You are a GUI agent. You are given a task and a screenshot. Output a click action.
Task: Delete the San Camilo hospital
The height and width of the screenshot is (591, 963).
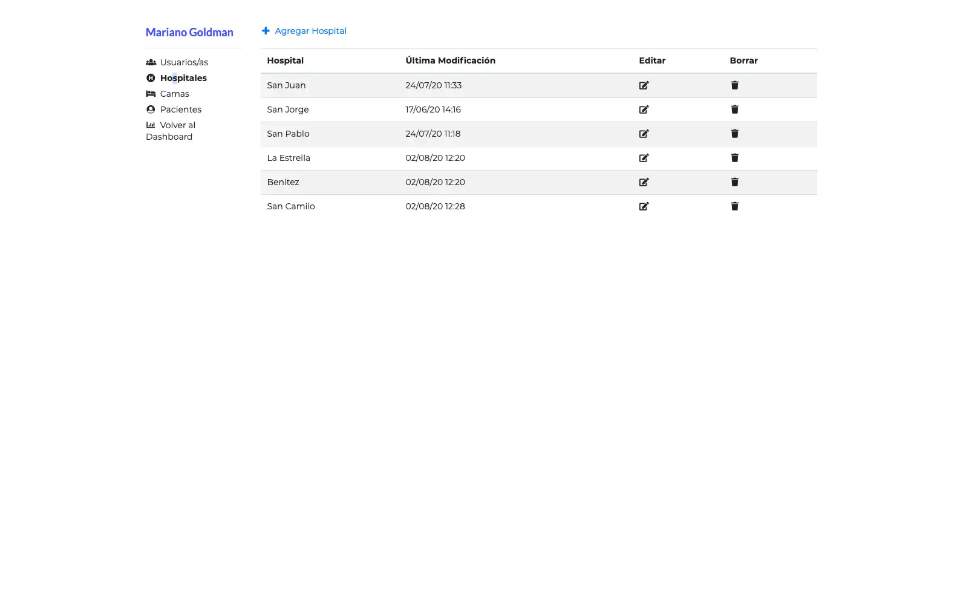click(x=734, y=206)
